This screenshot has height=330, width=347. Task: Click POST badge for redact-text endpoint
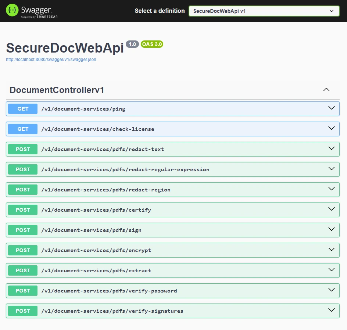pos(23,149)
